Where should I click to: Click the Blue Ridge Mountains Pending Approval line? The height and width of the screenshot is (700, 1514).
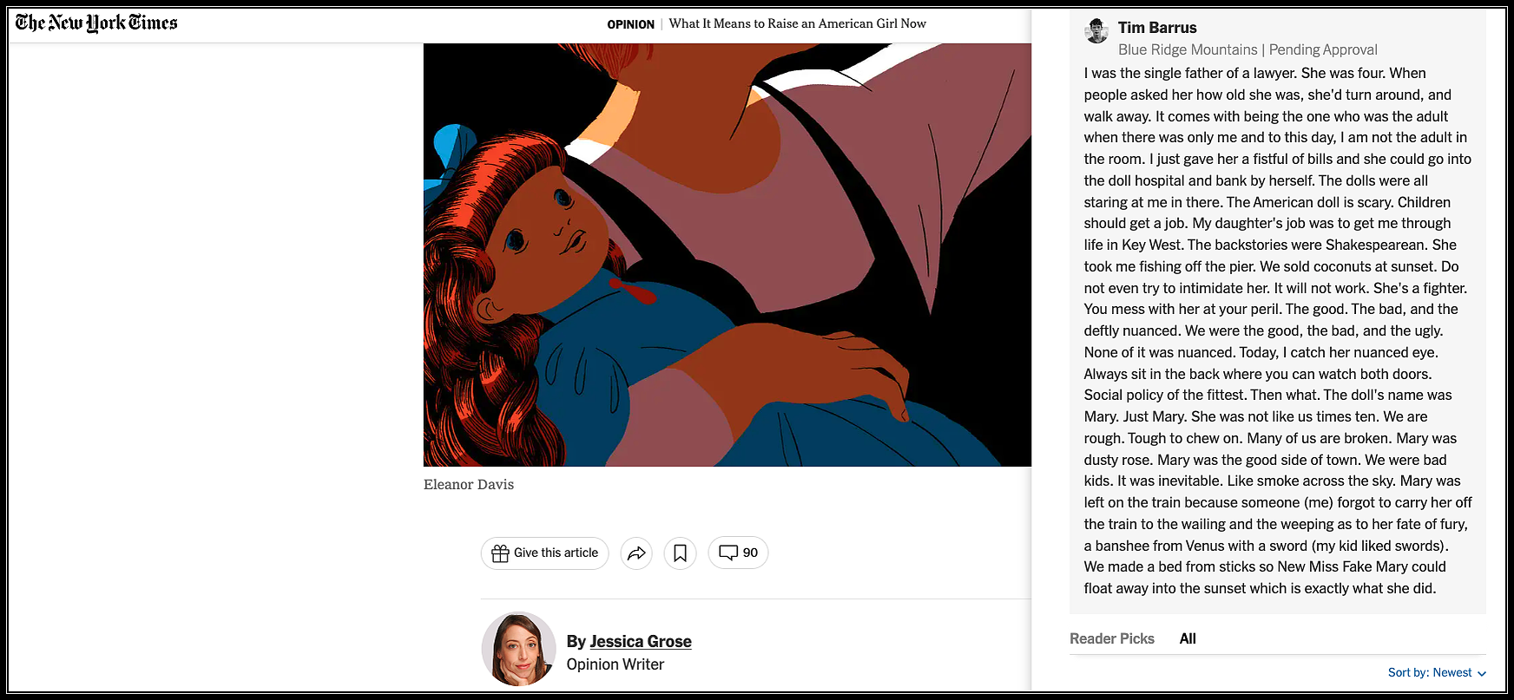pyautogui.click(x=1247, y=50)
